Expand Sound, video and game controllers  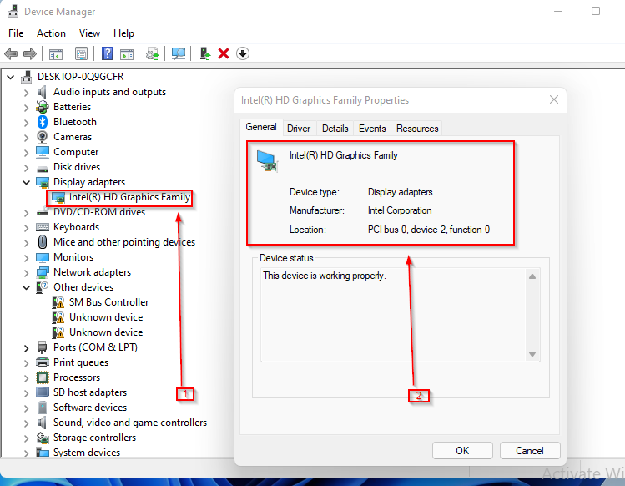(x=27, y=423)
